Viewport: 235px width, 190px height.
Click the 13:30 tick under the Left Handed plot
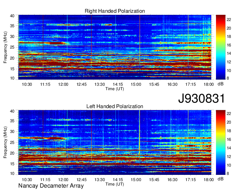(x=100, y=180)
